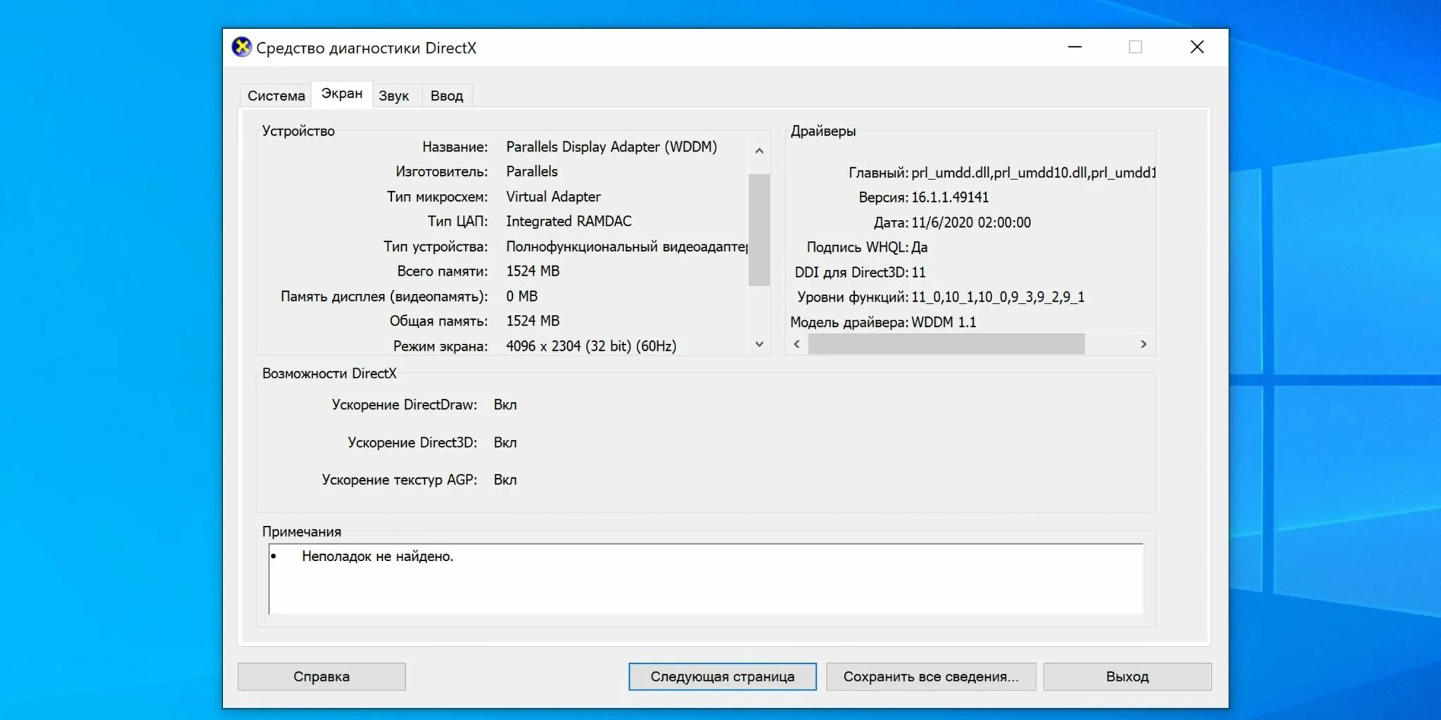Screen dimensions: 1441x720
Task: Click the 'Неполадок не найдено.' note text
Action: pos(378,556)
